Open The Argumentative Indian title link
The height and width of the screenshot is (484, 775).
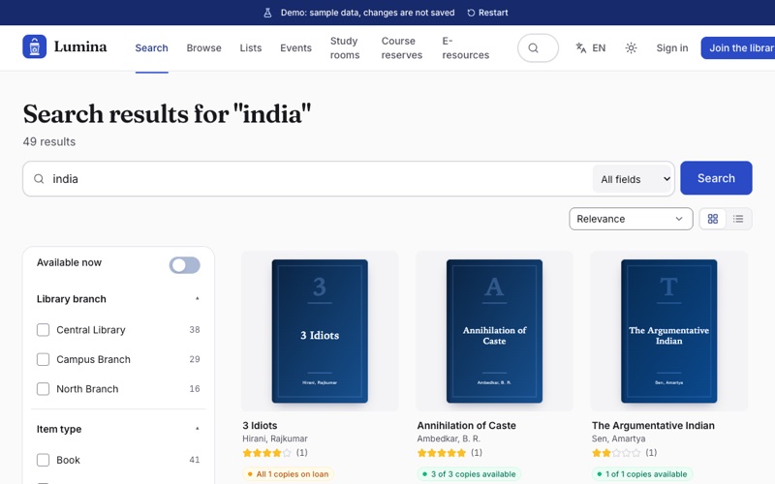coord(653,425)
